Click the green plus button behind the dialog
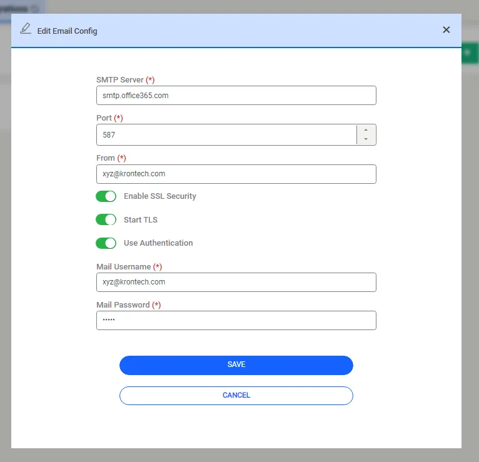The height and width of the screenshot is (462, 479). pos(469,53)
